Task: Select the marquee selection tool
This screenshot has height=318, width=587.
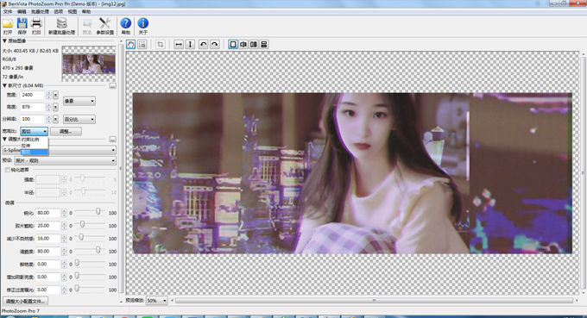Action: [x=142, y=45]
